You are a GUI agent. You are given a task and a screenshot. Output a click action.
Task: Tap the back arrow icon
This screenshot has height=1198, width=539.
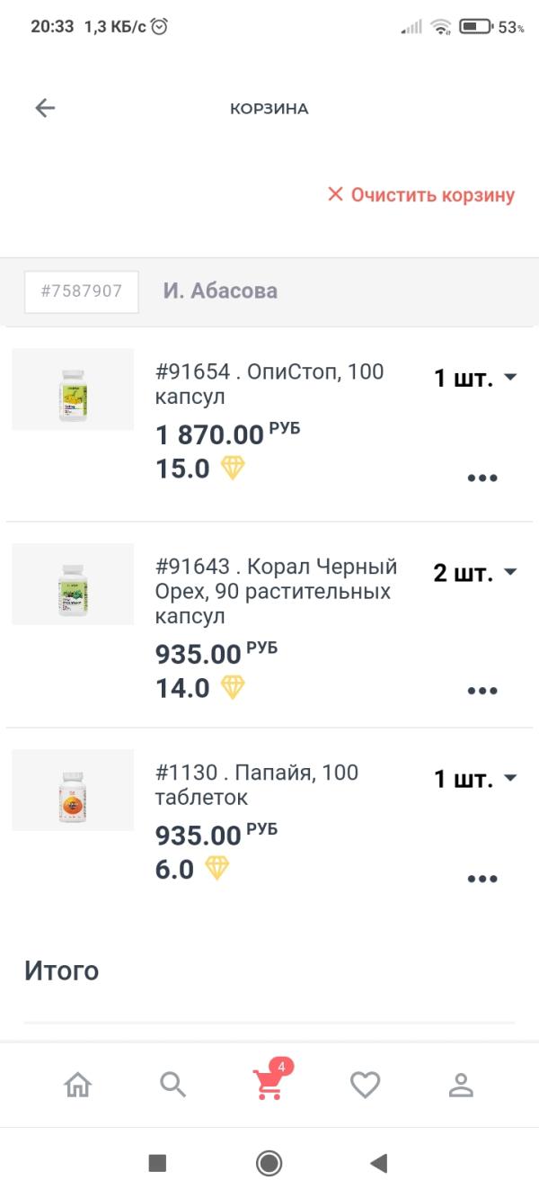[45, 109]
